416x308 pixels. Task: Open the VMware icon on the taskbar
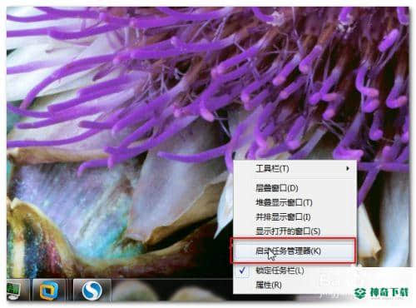(x=49, y=290)
